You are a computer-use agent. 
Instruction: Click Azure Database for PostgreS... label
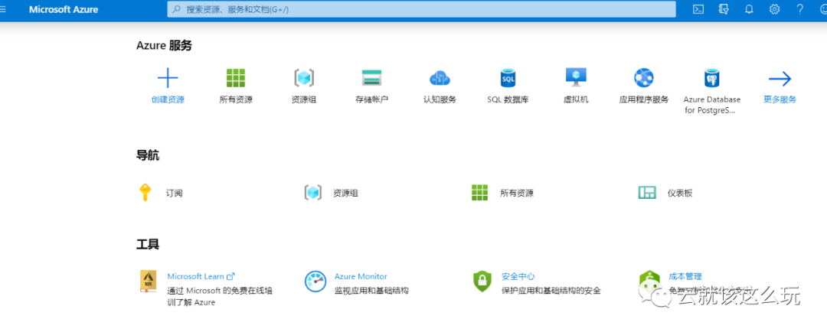(712, 105)
